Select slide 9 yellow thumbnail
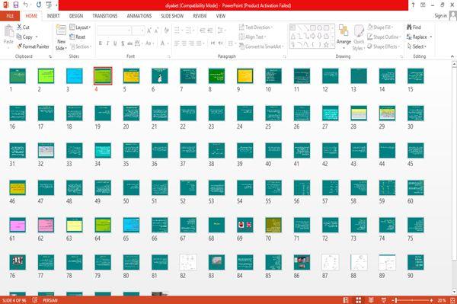 (x=244, y=75)
